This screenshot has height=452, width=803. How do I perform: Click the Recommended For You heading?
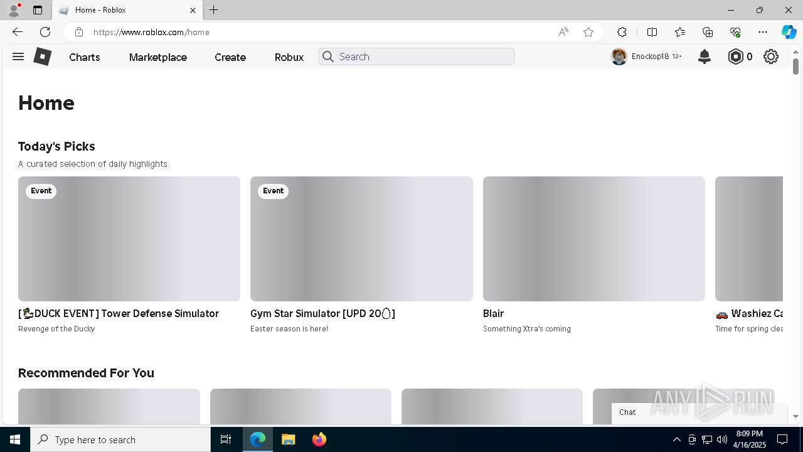(x=86, y=373)
